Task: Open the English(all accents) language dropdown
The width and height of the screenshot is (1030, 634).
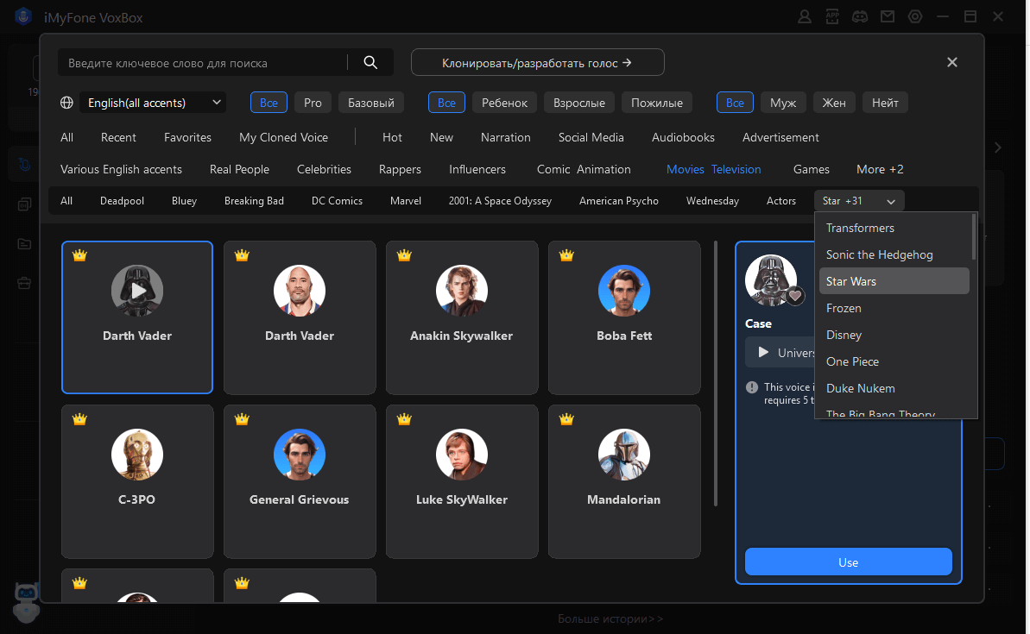Action: (x=153, y=103)
